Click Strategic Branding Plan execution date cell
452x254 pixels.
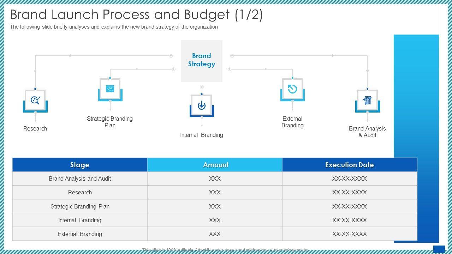click(349, 206)
